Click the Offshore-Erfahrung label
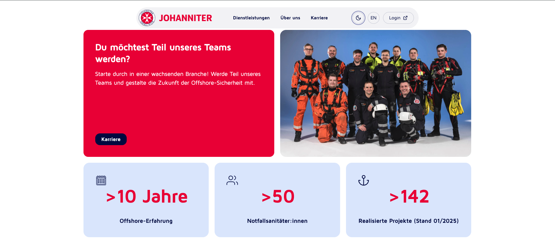Screen dimensions: 555x241 click(x=146, y=221)
